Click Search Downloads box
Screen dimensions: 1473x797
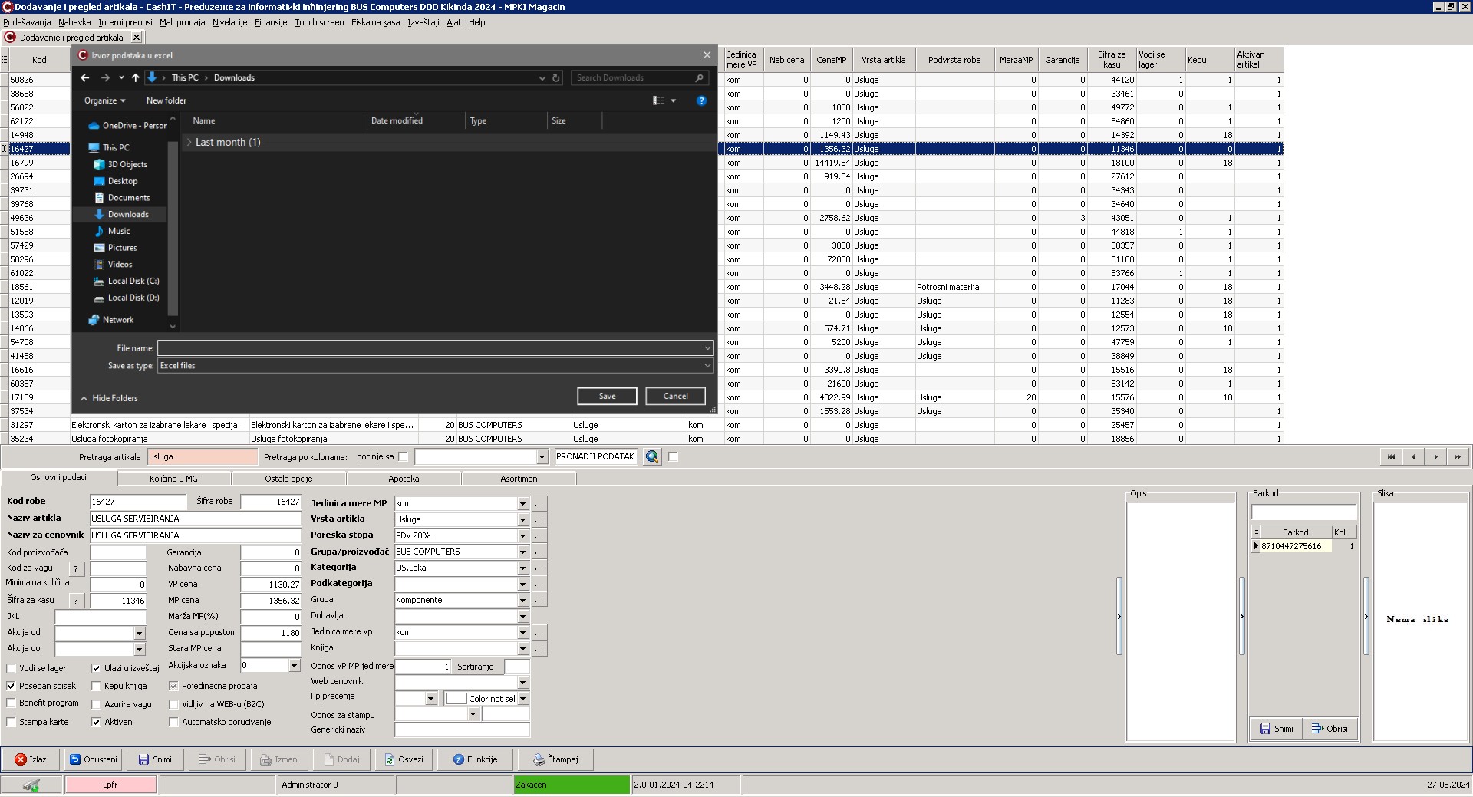(639, 77)
